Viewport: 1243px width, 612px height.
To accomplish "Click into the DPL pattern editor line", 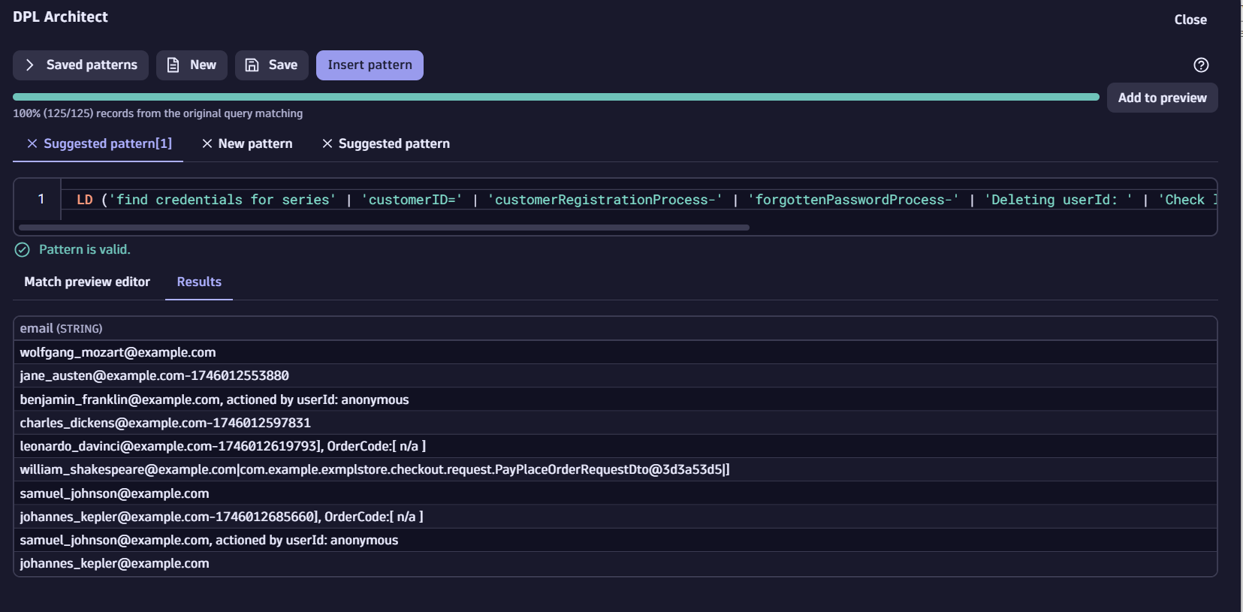I will tap(601, 200).
